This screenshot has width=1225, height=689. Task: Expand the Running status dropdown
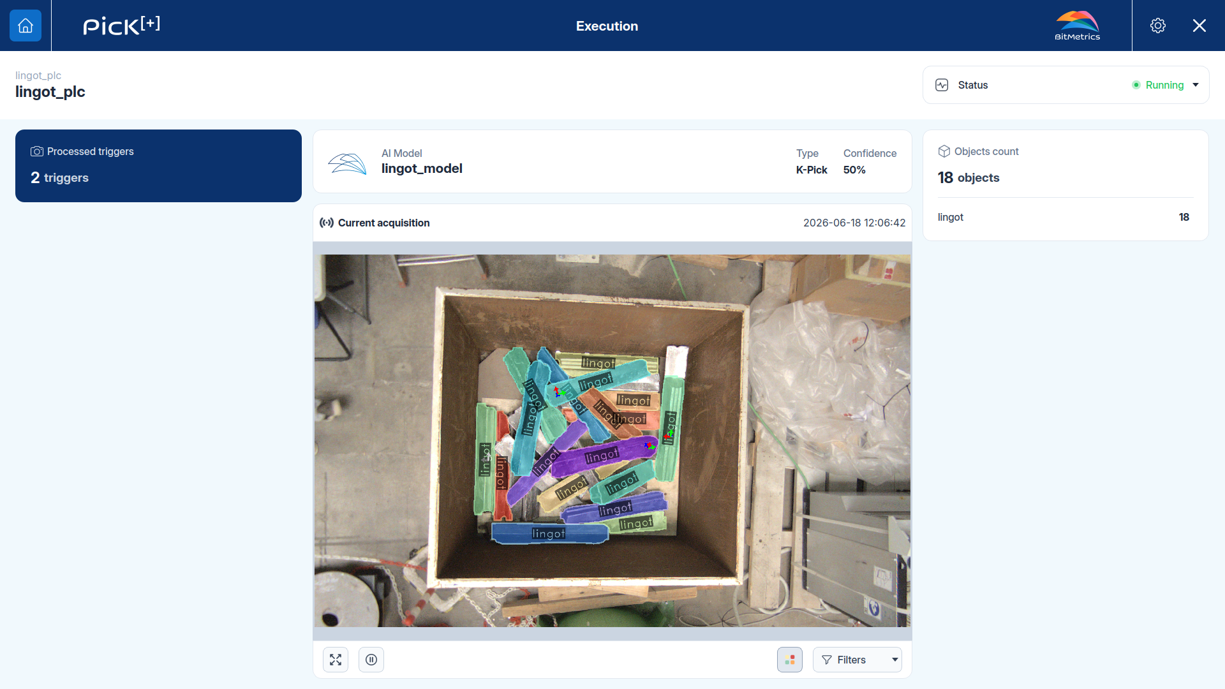tap(1196, 85)
